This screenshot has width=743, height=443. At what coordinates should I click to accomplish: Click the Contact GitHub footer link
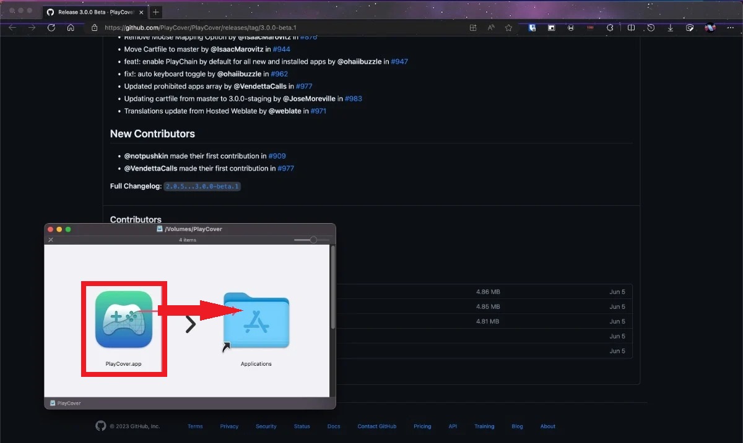376,426
